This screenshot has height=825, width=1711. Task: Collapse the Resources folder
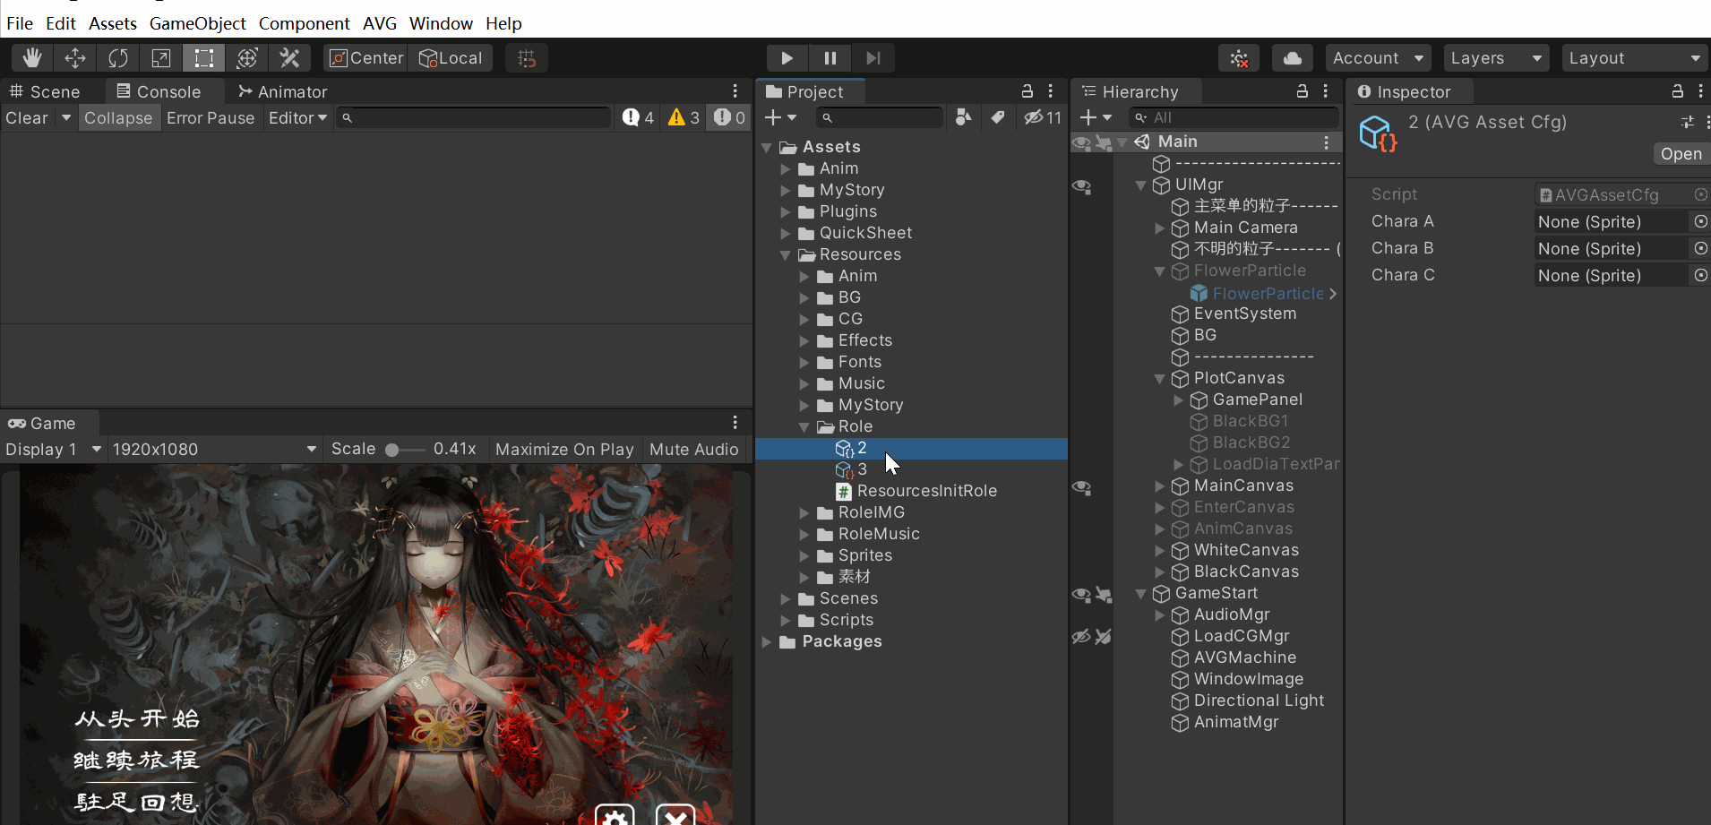pyautogui.click(x=786, y=255)
